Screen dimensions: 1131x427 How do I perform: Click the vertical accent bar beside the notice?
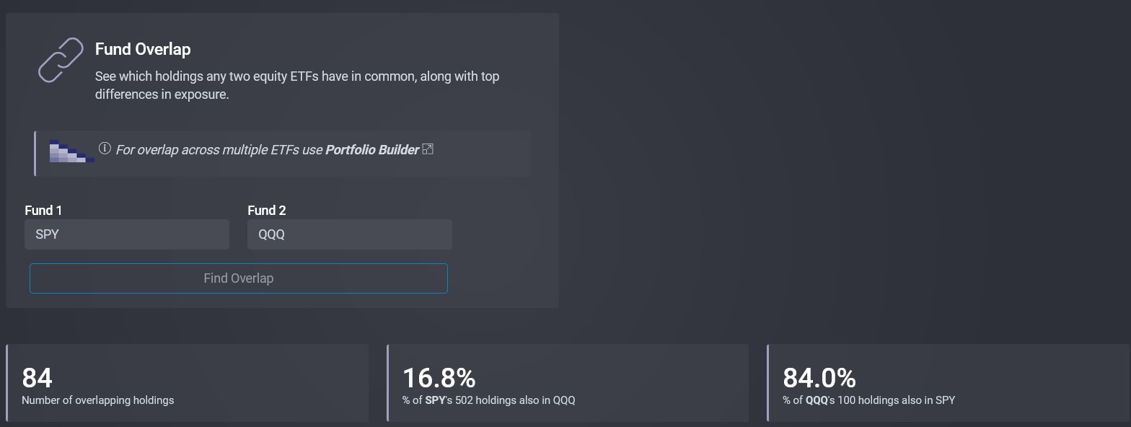pyautogui.click(x=35, y=154)
